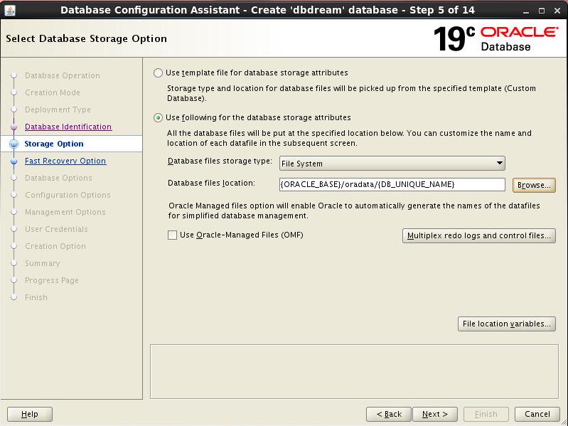Image resolution: width=568 pixels, height=426 pixels.
Task: Select 'Use template file' radio option
Action: pos(159,73)
